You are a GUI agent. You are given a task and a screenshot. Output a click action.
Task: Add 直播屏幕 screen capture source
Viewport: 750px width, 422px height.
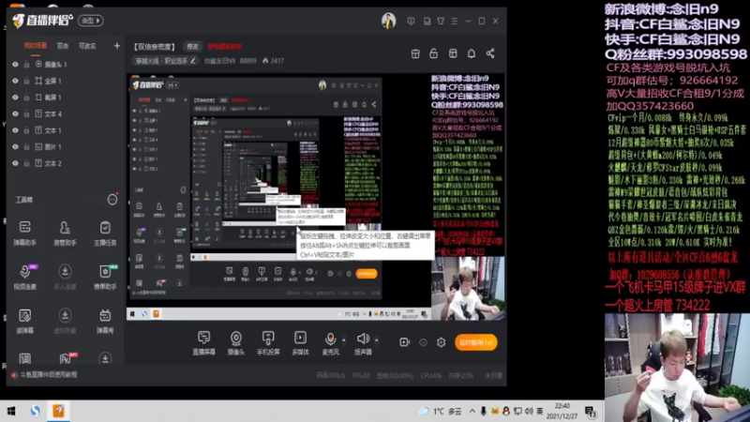click(204, 342)
